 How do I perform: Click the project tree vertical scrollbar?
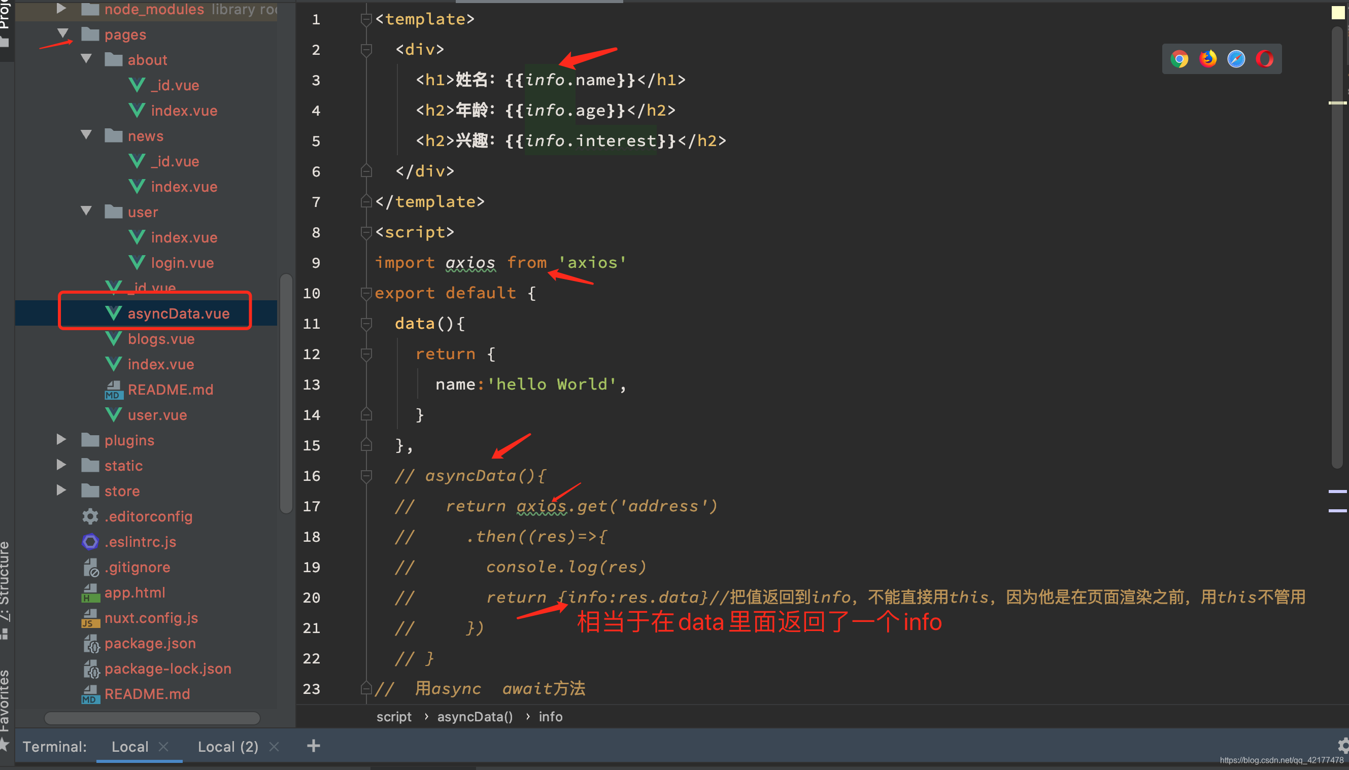point(286,394)
